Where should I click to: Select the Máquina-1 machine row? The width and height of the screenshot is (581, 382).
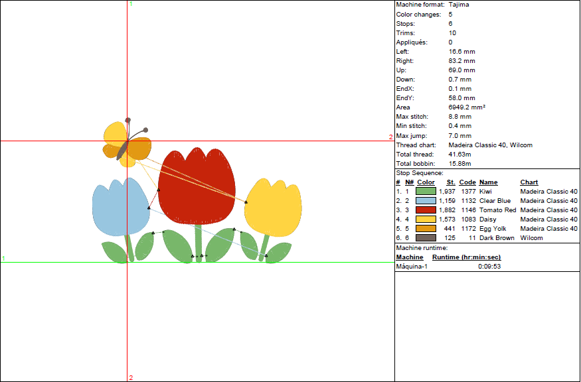click(412, 267)
